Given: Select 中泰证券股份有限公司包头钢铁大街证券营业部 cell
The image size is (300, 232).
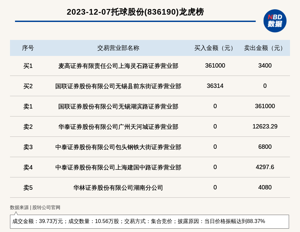Looking at the screenshot, I should [x=118, y=147].
